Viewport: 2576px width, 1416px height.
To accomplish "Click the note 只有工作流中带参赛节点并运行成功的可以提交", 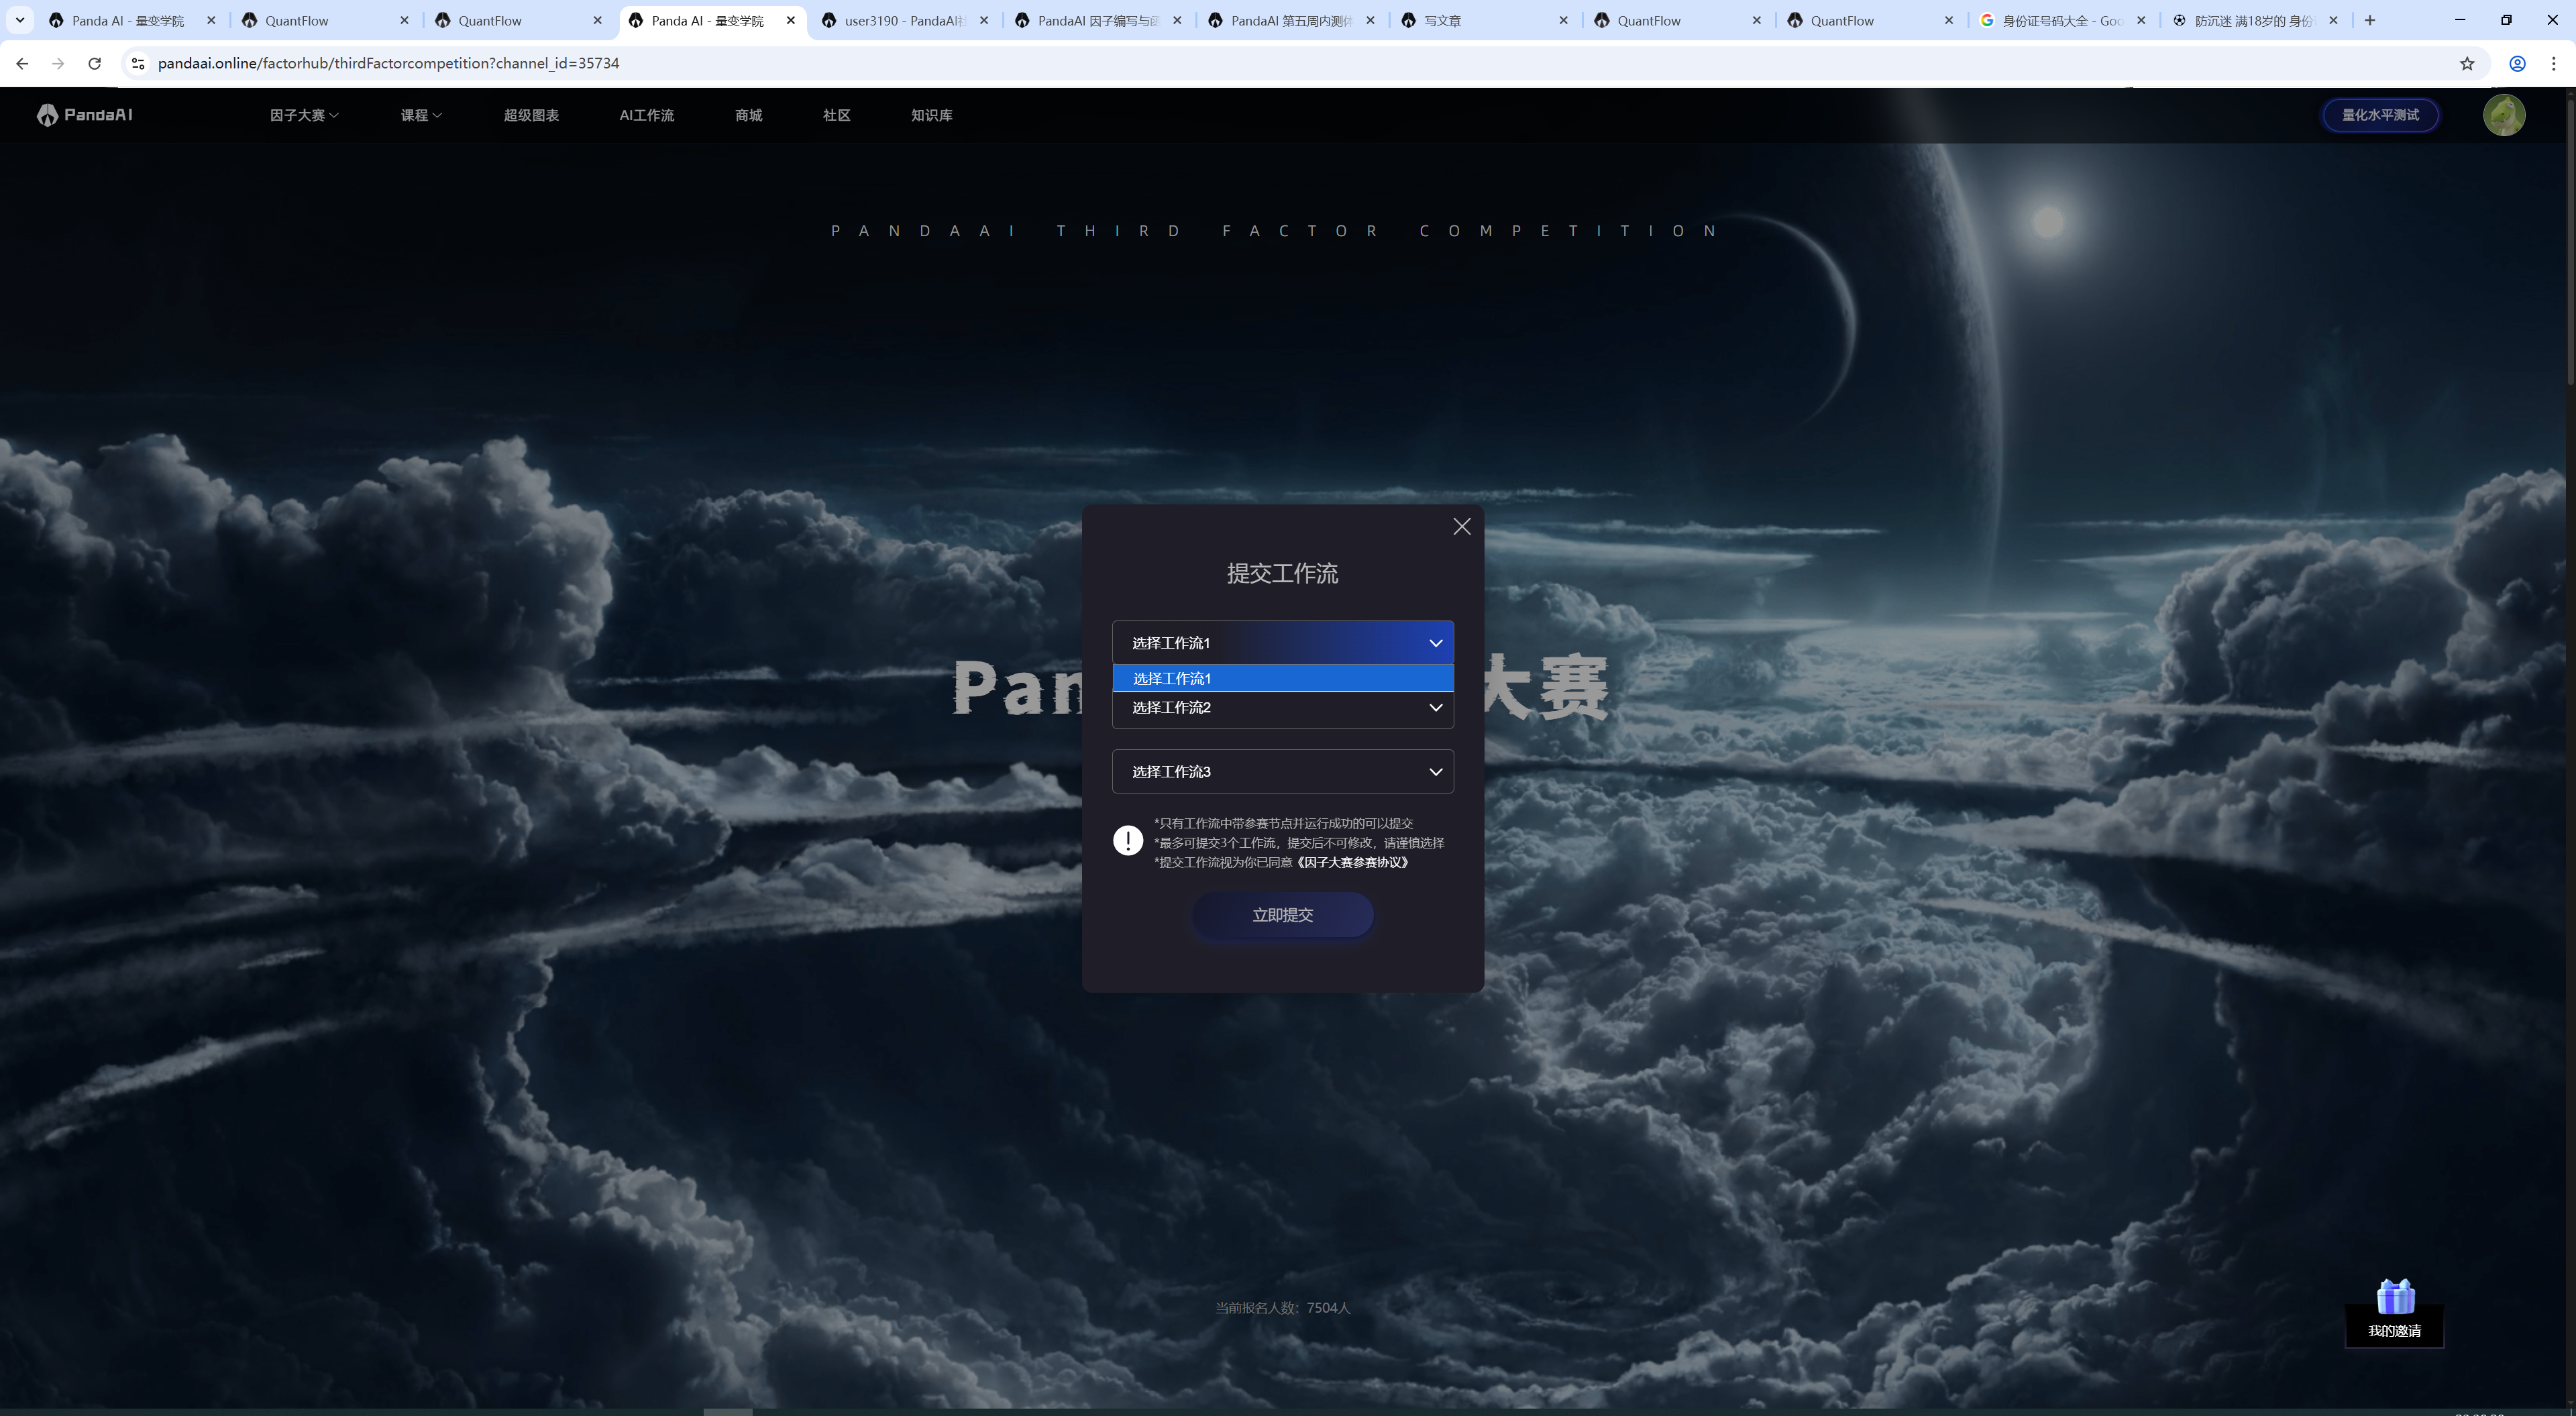I will pyautogui.click(x=1284, y=823).
